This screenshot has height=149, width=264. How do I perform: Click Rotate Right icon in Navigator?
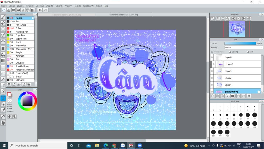point(243,19)
